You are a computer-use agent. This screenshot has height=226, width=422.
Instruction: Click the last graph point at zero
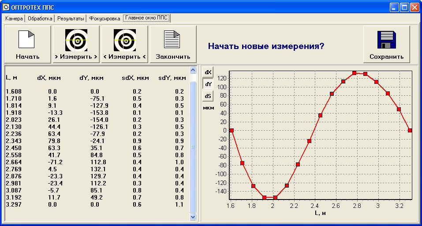coord(410,130)
